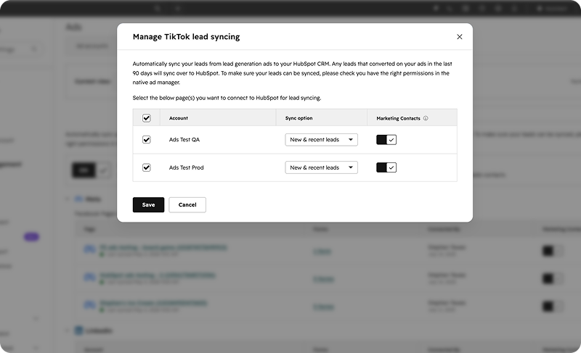Click the Account column header
Image resolution: width=581 pixels, height=353 pixels.
point(179,118)
